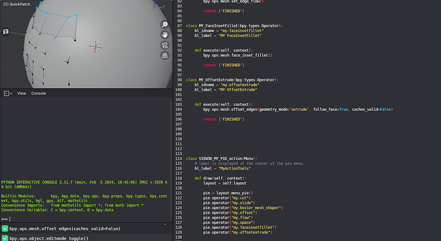Click the line "pie = layout.menu_pie()"
This screenshot has width=441, height=241.
pos(228,193)
